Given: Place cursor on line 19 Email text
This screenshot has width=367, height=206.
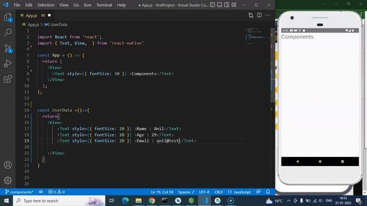Looking at the screenshot, I should point(158,141).
